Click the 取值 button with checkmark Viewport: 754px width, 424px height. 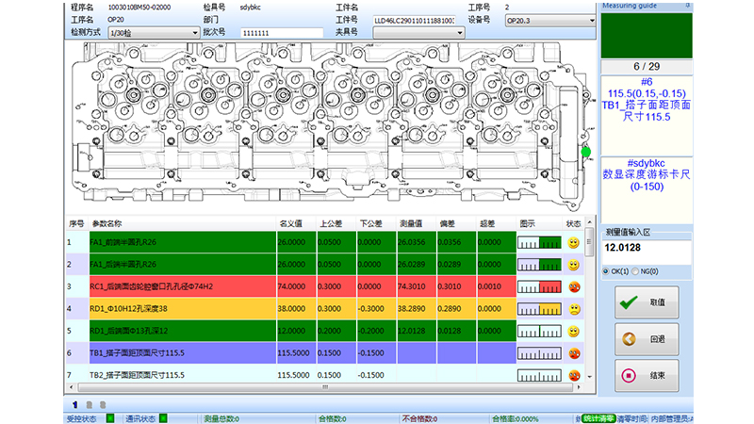(646, 303)
